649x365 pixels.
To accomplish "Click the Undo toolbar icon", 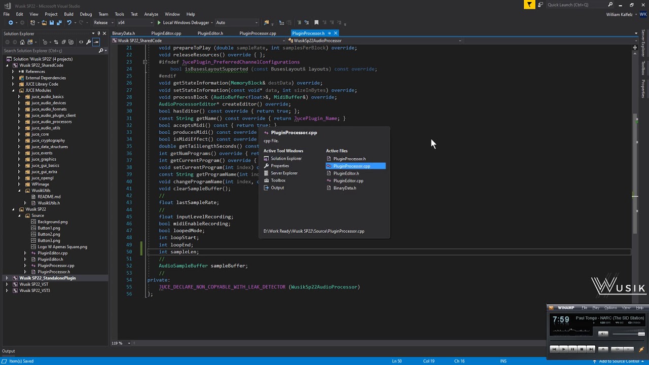I will 69,23.
